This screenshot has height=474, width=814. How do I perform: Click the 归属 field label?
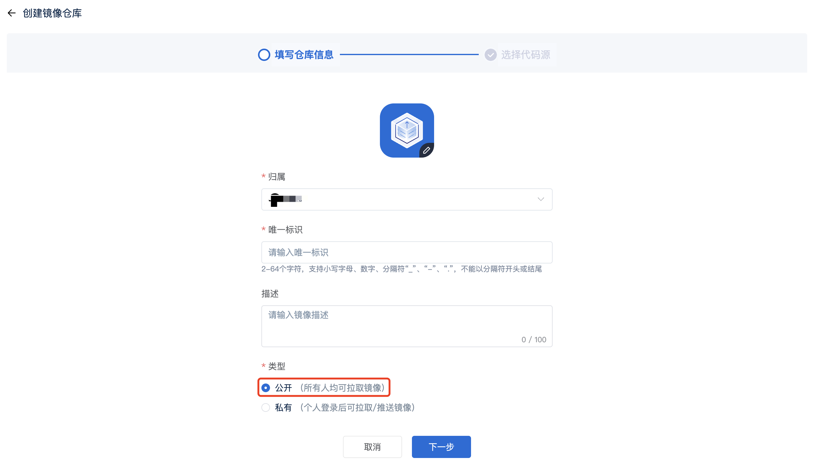pyautogui.click(x=277, y=177)
